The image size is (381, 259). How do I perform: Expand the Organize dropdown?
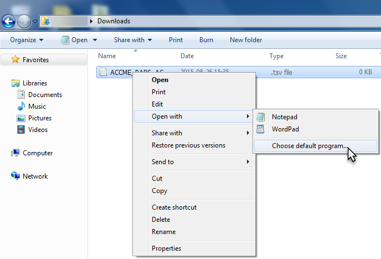click(x=27, y=40)
